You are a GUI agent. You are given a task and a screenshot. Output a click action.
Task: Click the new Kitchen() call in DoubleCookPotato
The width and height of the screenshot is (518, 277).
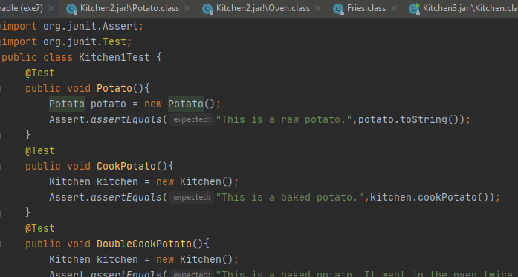pos(194,259)
